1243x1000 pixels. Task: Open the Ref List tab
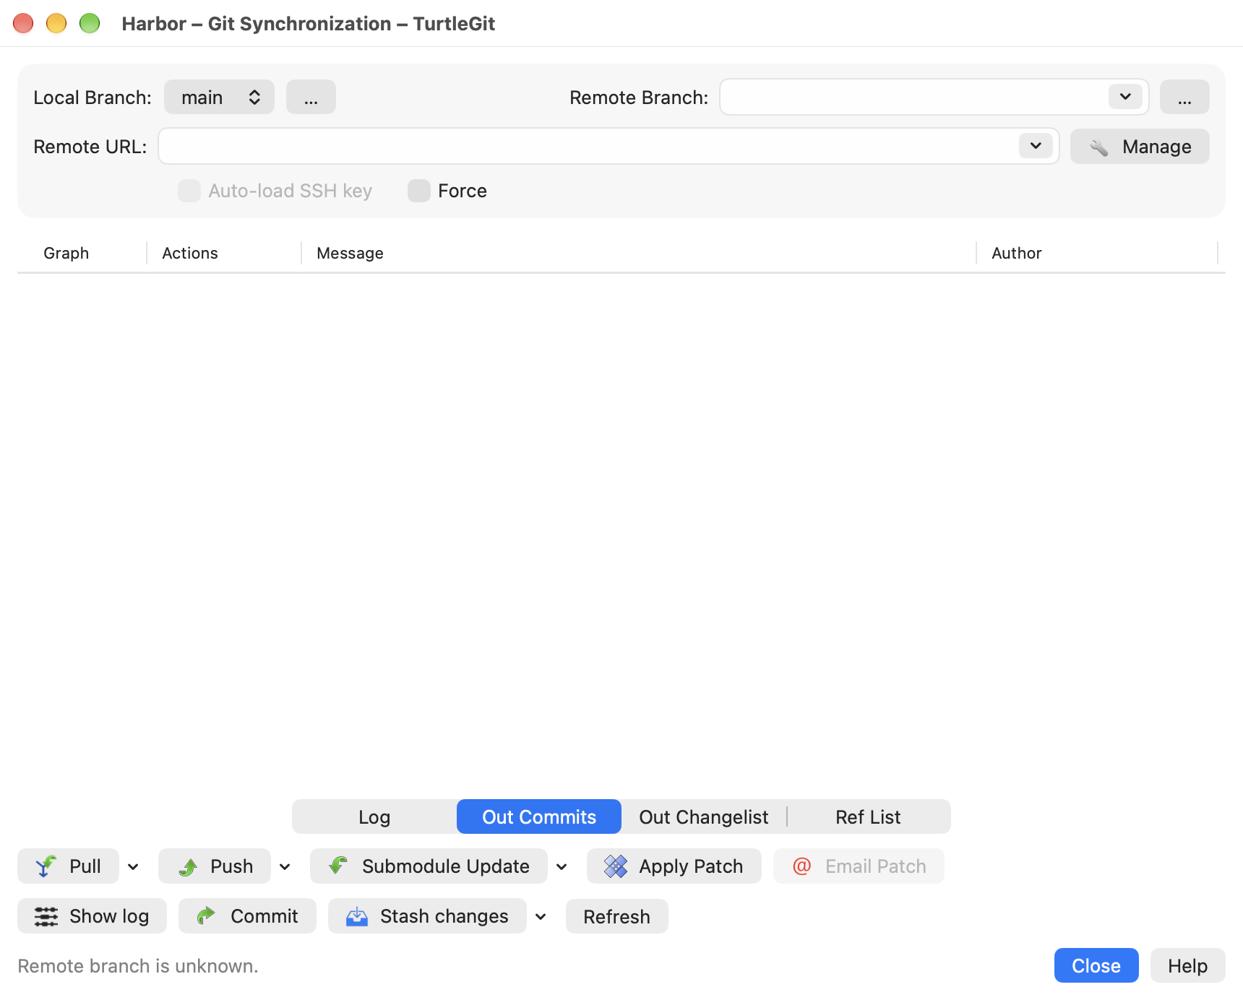pyautogui.click(x=868, y=816)
